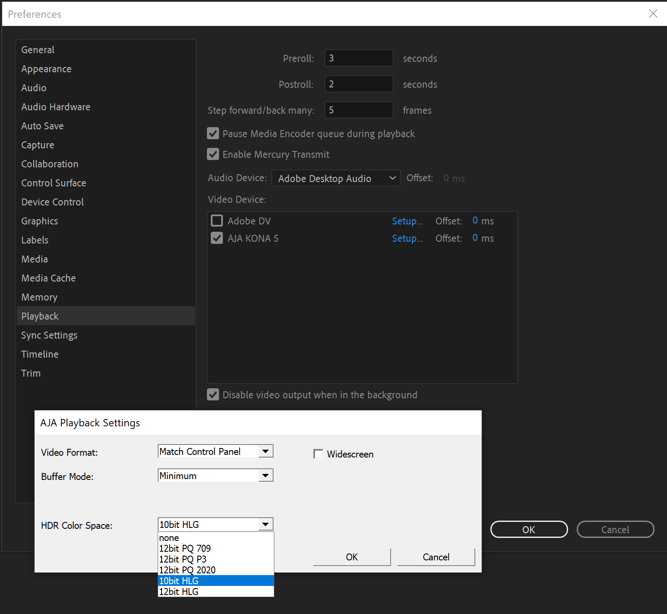Choose none from HDR Color Space list
667x614 pixels.
click(216, 538)
